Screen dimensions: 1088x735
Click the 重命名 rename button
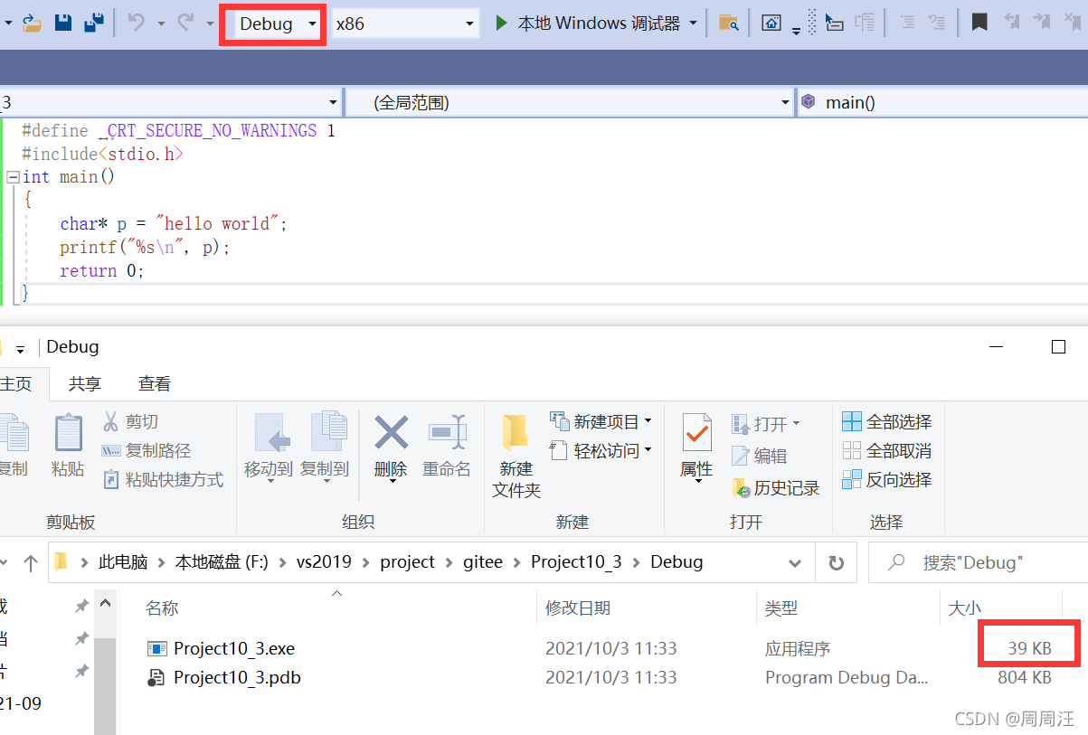coord(447,445)
